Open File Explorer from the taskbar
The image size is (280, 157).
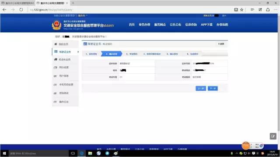point(90,153)
